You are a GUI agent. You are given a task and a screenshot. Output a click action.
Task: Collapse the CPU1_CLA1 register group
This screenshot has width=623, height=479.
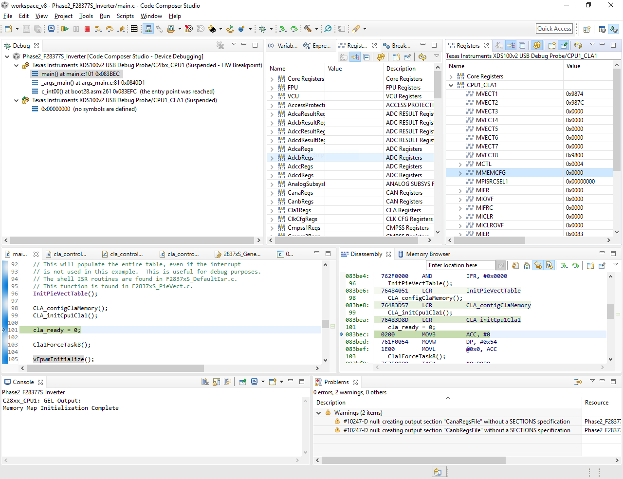pyautogui.click(x=451, y=85)
